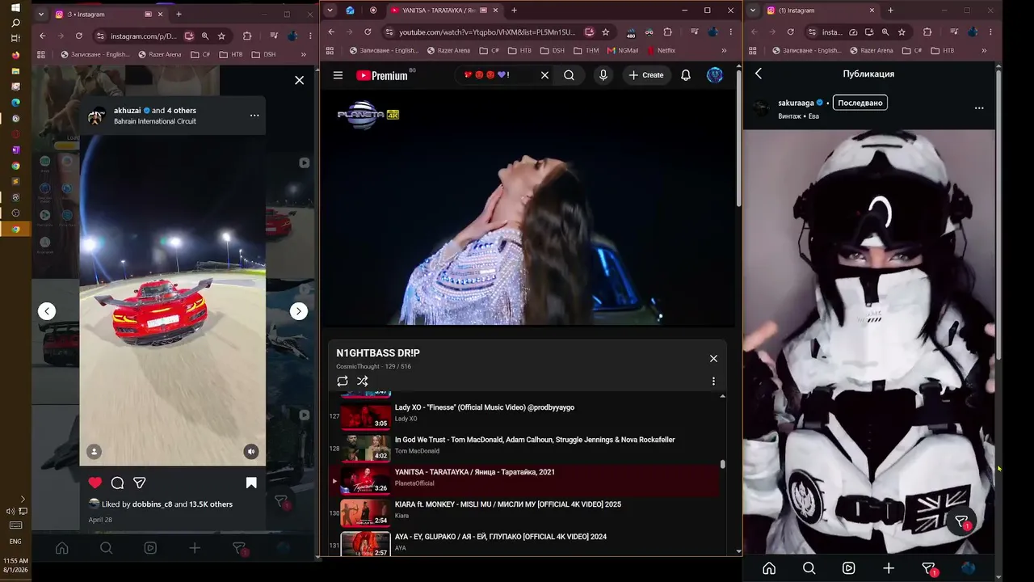The height and width of the screenshot is (582, 1034).
Task: Open the Винтаж • Ева audio link
Action: click(798, 116)
